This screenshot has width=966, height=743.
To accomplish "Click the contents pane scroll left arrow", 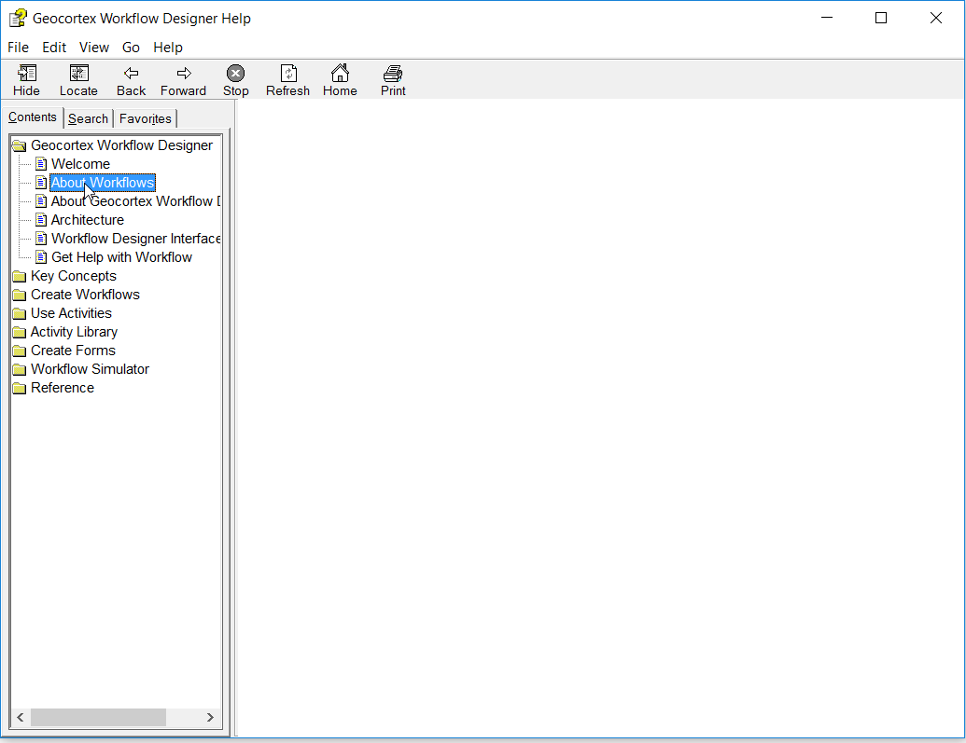I will tap(21, 717).
